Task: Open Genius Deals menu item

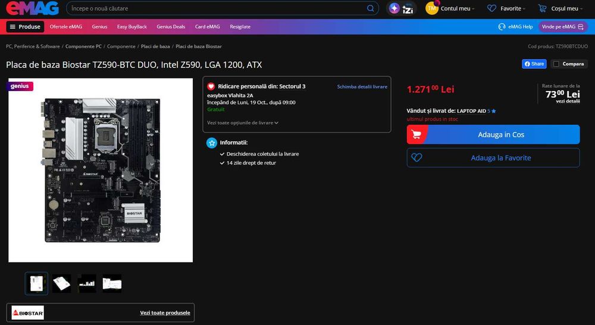Action: pos(171,27)
